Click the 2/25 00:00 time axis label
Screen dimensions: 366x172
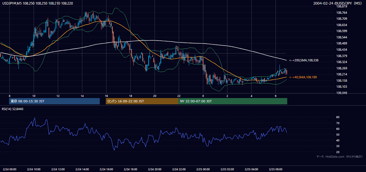(203, 169)
